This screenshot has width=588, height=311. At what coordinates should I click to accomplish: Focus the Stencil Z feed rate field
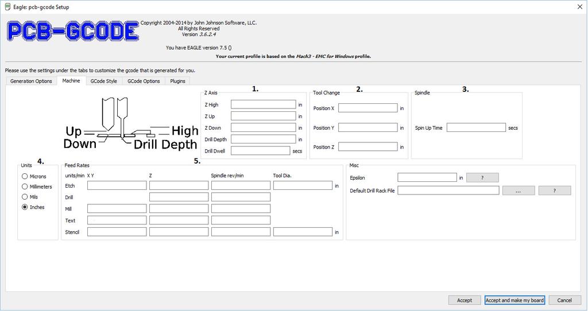coord(179,232)
